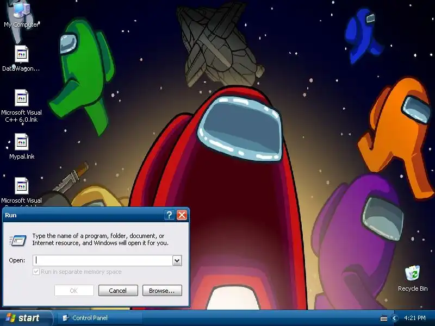Open the Start menu
The image size is (435, 326).
coord(26,318)
